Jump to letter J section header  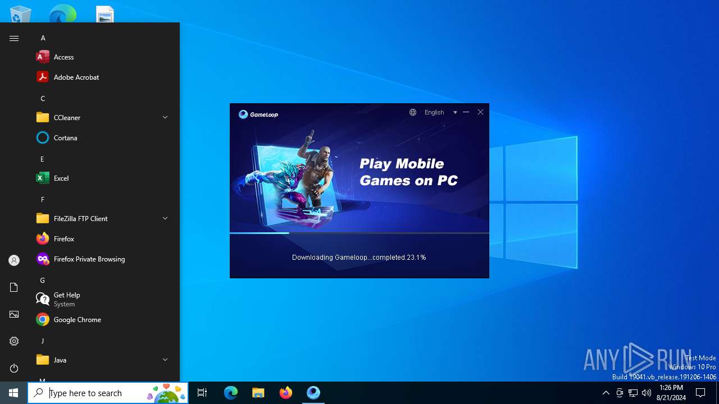point(42,341)
